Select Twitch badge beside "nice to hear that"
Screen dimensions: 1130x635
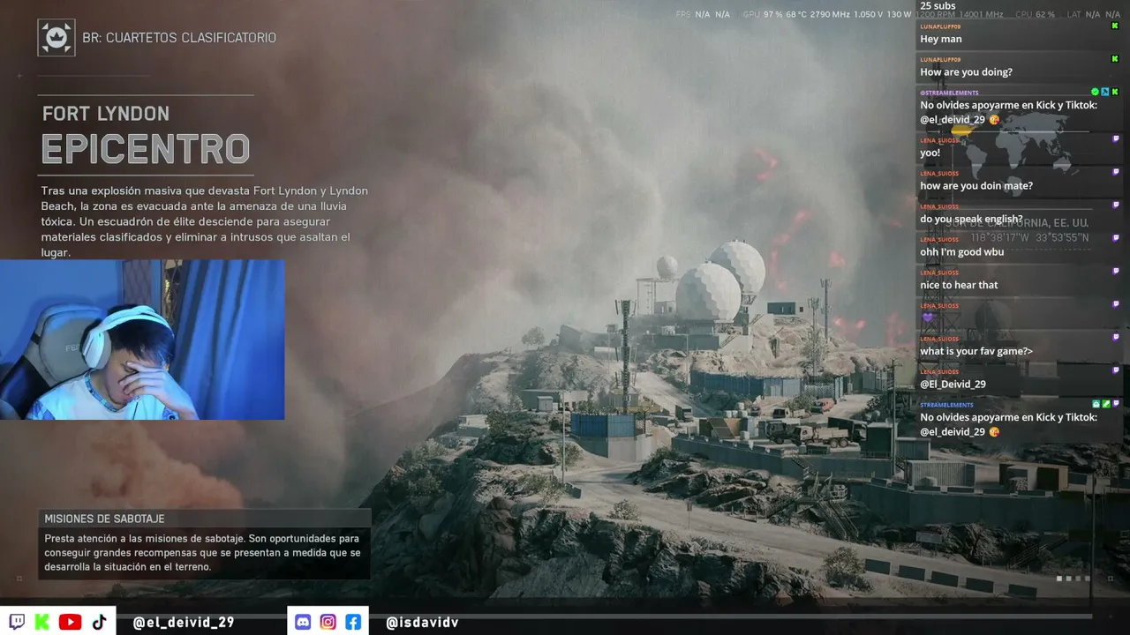(1116, 271)
